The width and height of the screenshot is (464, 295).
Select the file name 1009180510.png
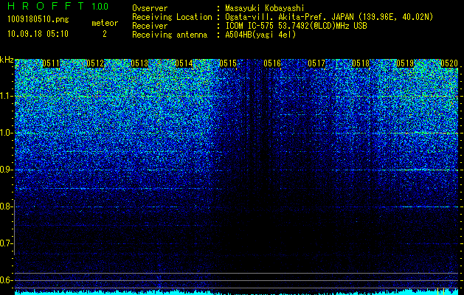tap(38, 19)
